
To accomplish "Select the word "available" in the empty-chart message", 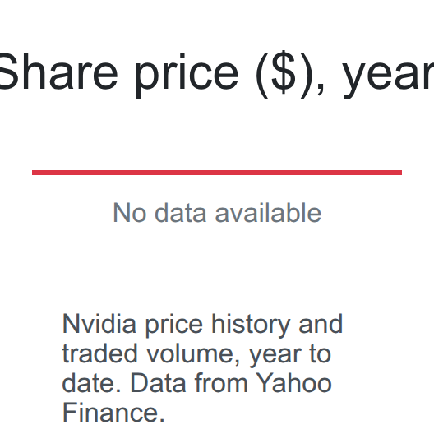I will pos(268,213).
